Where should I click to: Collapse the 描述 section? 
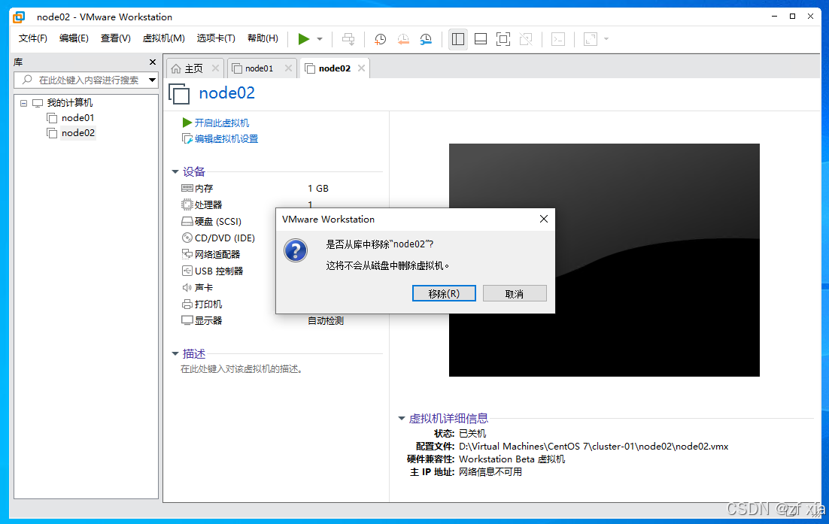click(x=175, y=353)
